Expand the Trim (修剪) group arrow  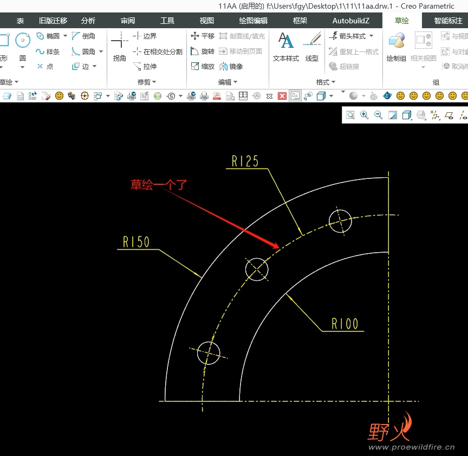tap(154, 82)
